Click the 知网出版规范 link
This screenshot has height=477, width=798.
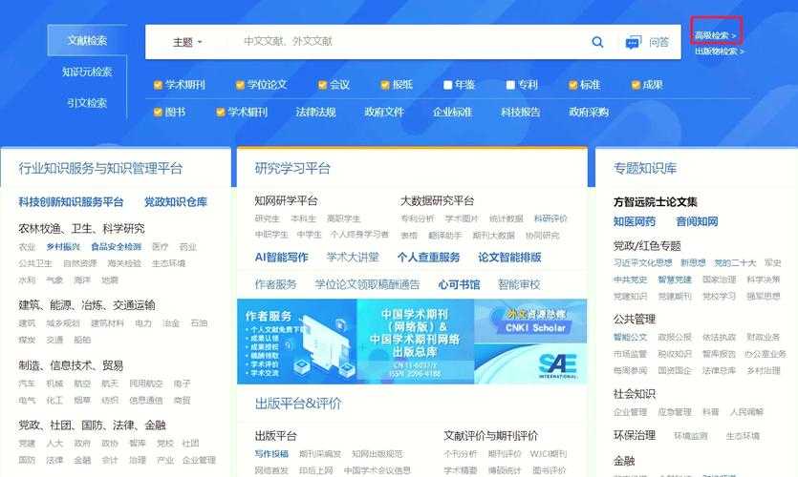coord(377,454)
